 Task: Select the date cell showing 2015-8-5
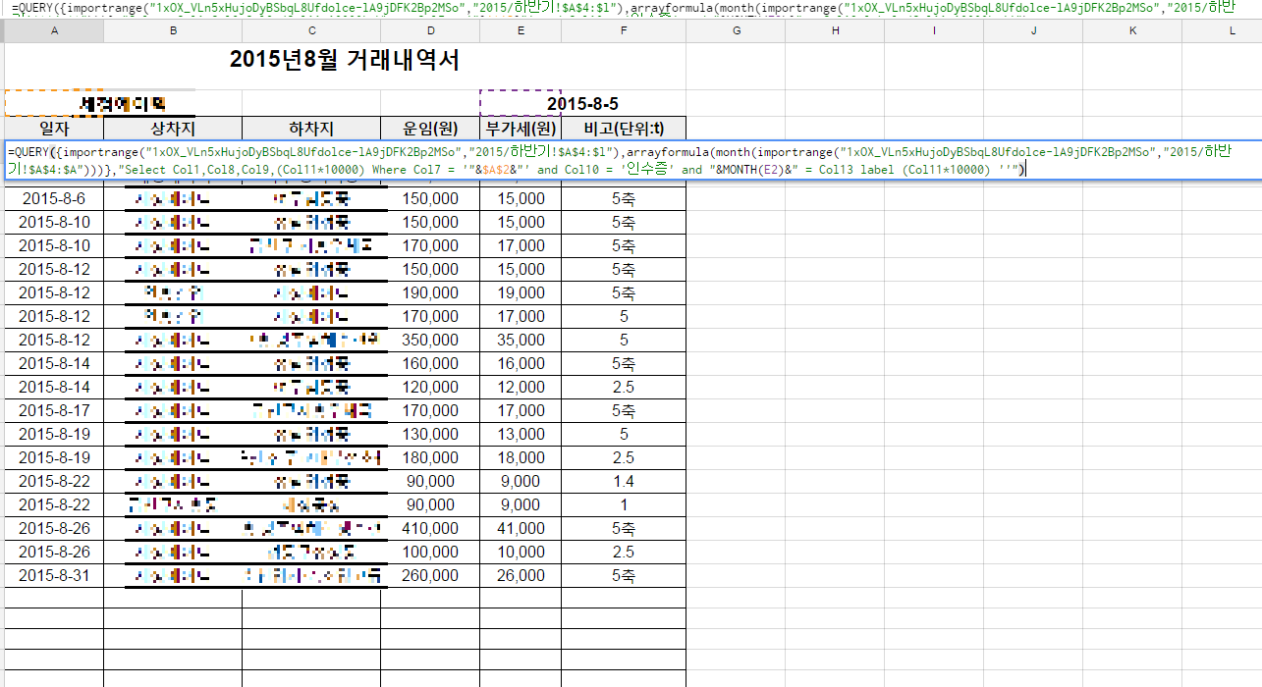click(582, 104)
